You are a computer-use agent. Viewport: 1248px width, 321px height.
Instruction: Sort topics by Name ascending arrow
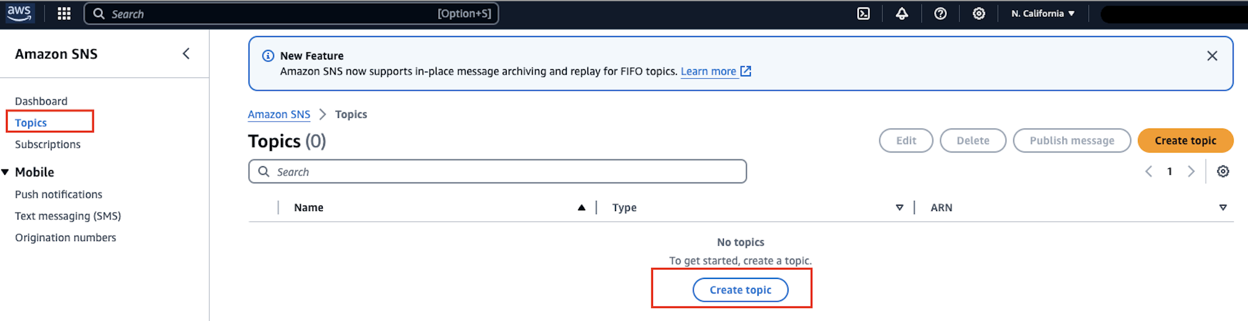click(x=581, y=207)
